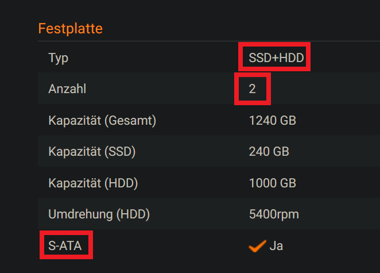Click the orange checkmark beside Ja

coord(256,247)
